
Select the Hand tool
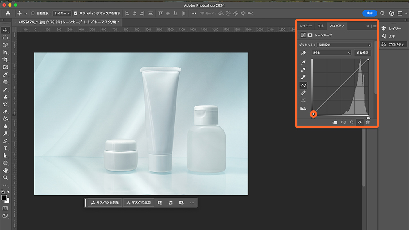[5, 170]
